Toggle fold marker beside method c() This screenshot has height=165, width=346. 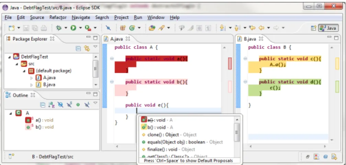(245, 59)
